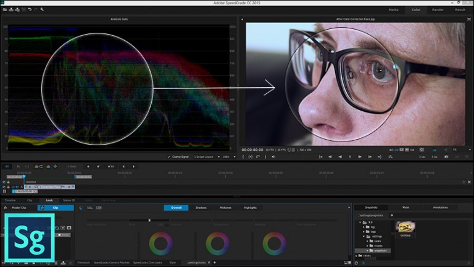Select the Color Correction Face clip
Image resolution: width=474 pixels, height=267 pixels.
point(49,187)
